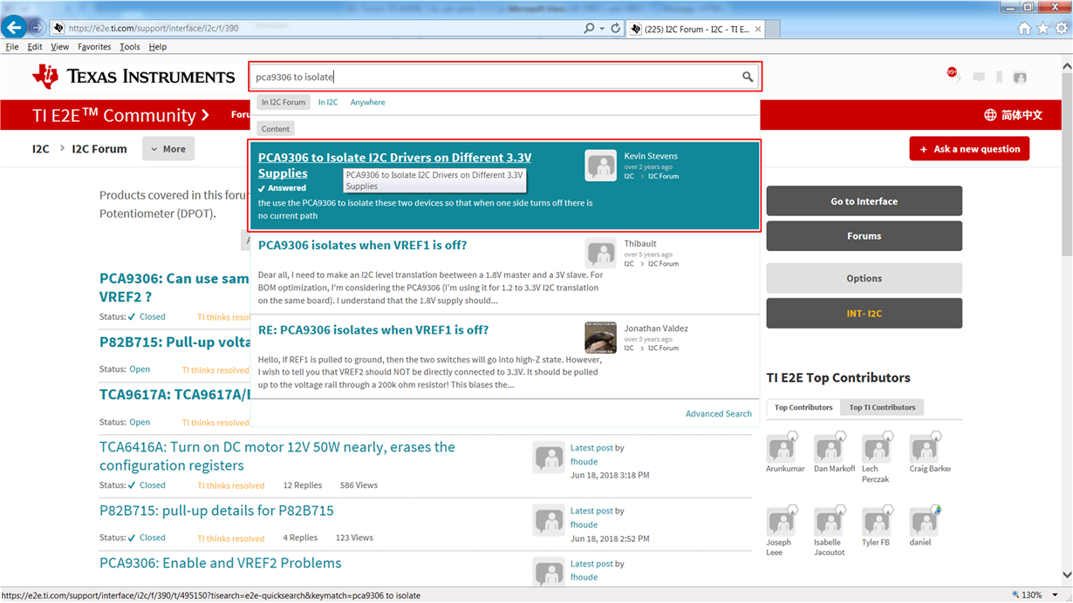Open thread PCA9306: Enable and VREF2 Problems

pyautogui.click(x=221, y=563)
